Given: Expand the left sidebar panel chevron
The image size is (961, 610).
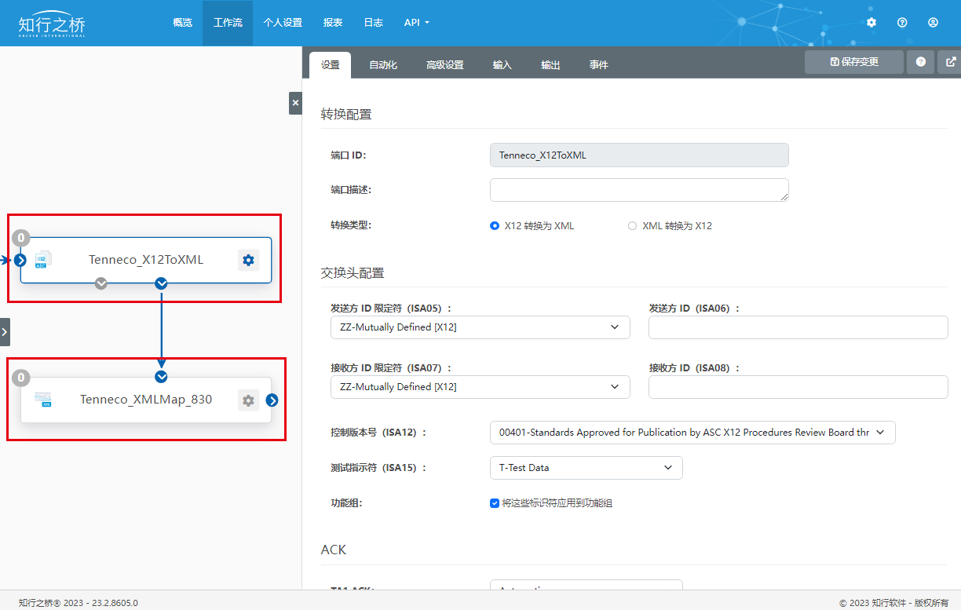Looking at the screenshot, I should 5,331.
